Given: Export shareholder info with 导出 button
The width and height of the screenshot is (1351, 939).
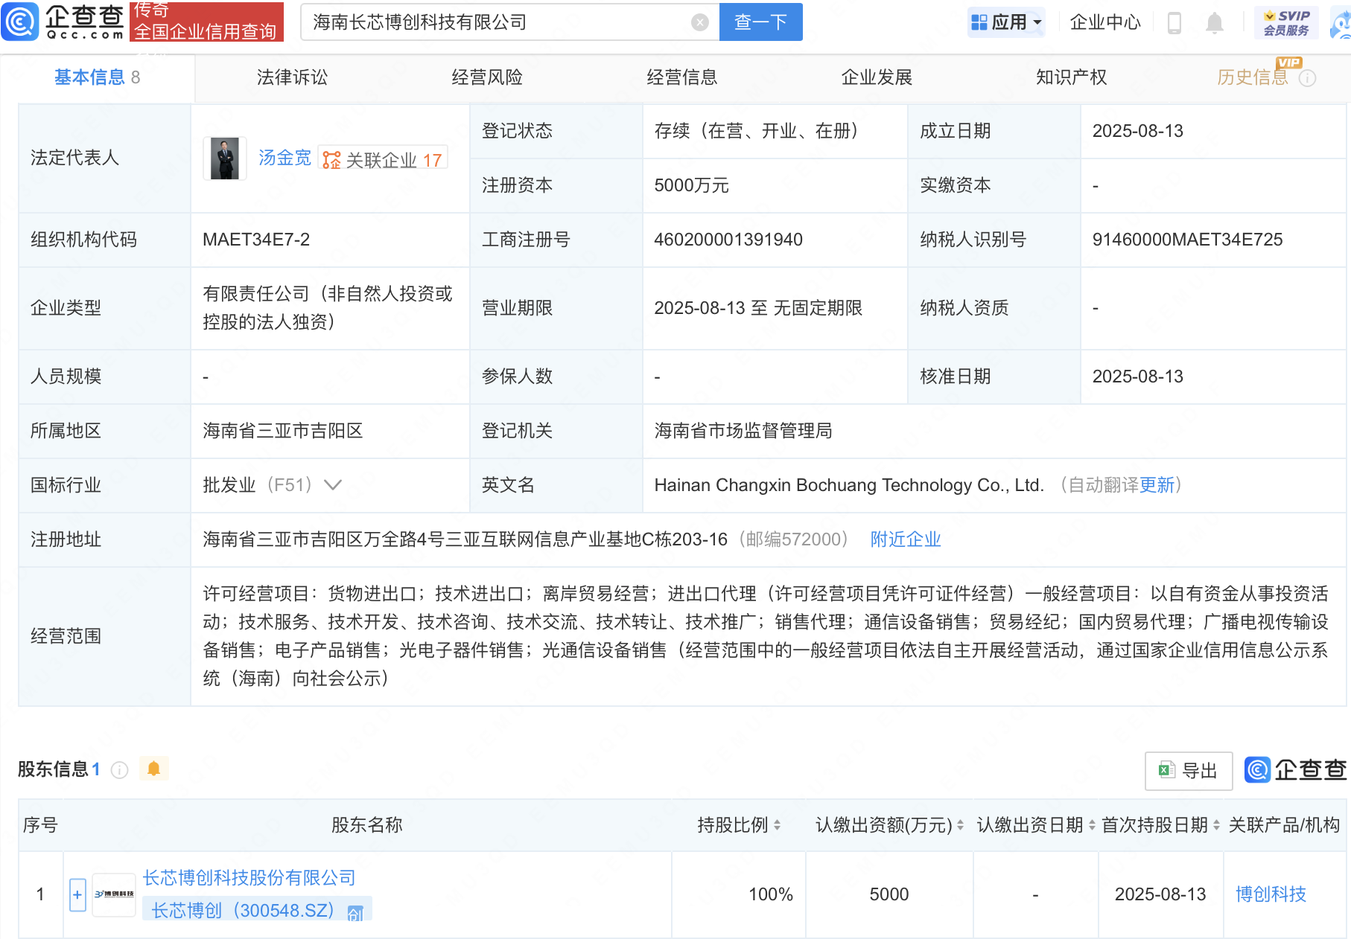Looking at the screenshot, I should point(1189,771).
